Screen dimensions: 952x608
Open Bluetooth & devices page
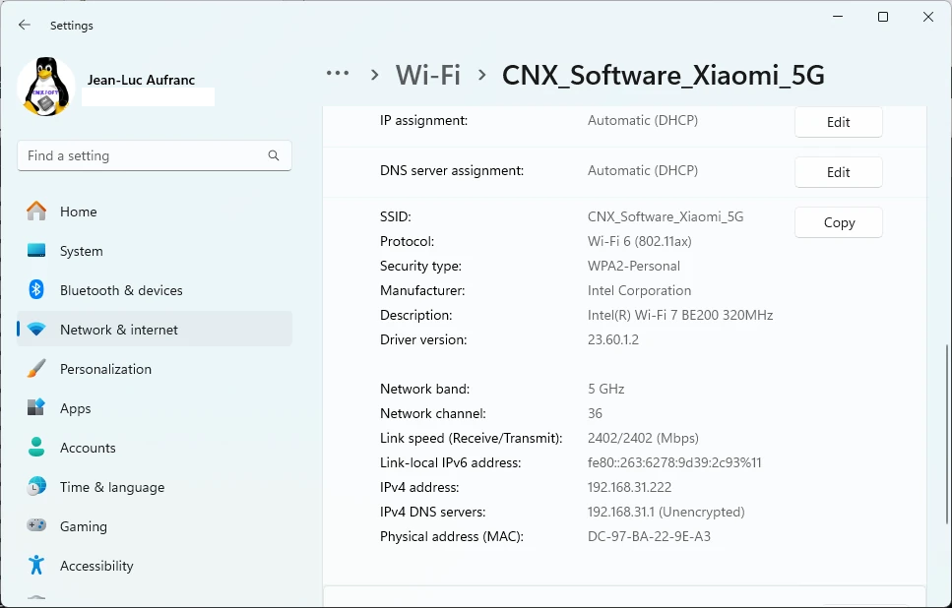tap(155, 290)
